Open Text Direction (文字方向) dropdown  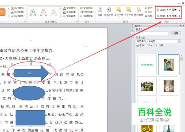[87, 8]
